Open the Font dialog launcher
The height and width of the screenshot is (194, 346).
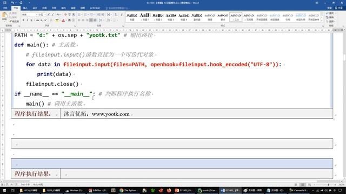click(75, 26)
